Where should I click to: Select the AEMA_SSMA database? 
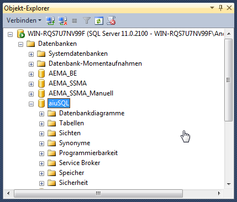click(67, 83)
